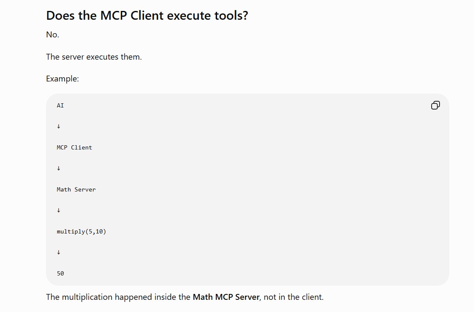Click the heading 'Does the MCP Client execute tools?'
Viewport: 474px width, 312px height.
(x=147, y=16)
